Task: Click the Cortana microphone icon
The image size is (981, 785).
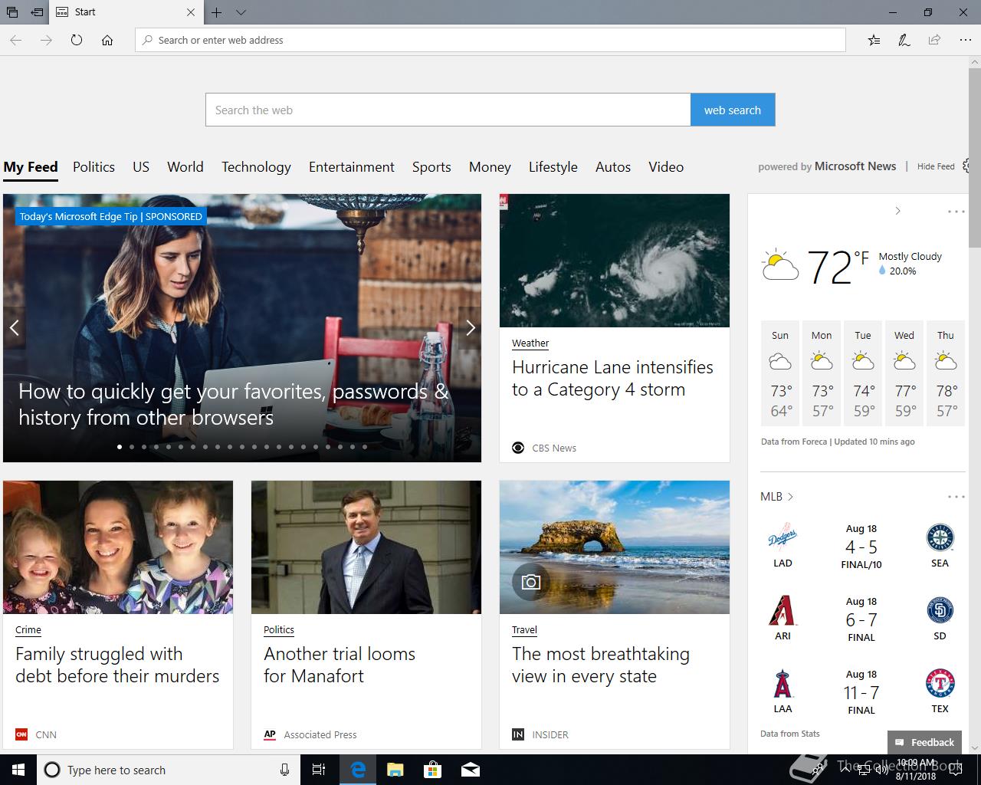Action: [x=284, y=770]
